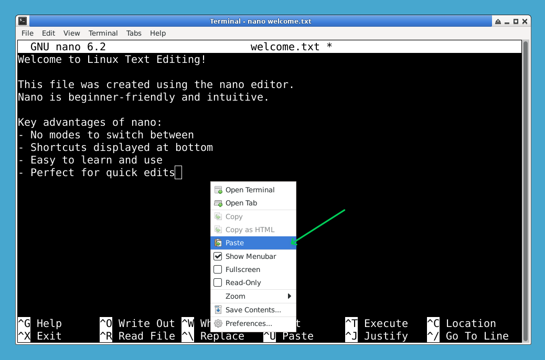Click the Open Terminal icon in context menu
This screenshot has height=360, width=545.
[x=218, y=190]
